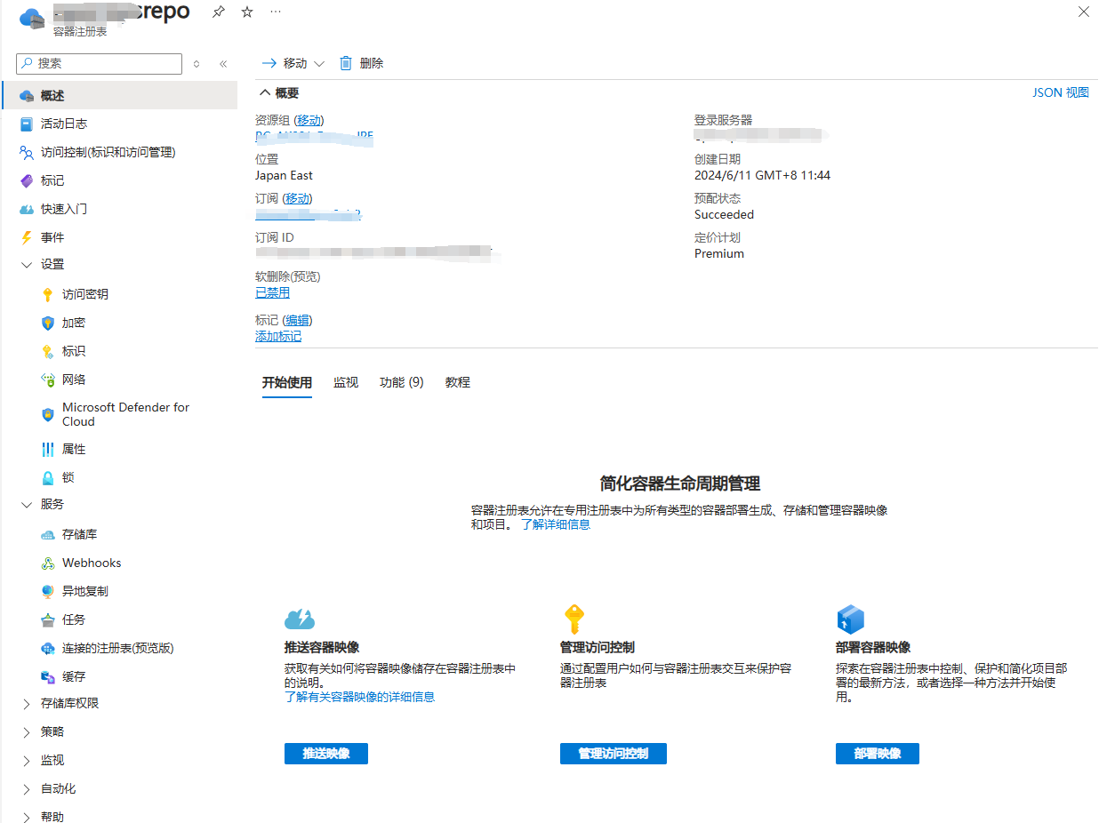Open the Webhooks service page

(91, 563)
